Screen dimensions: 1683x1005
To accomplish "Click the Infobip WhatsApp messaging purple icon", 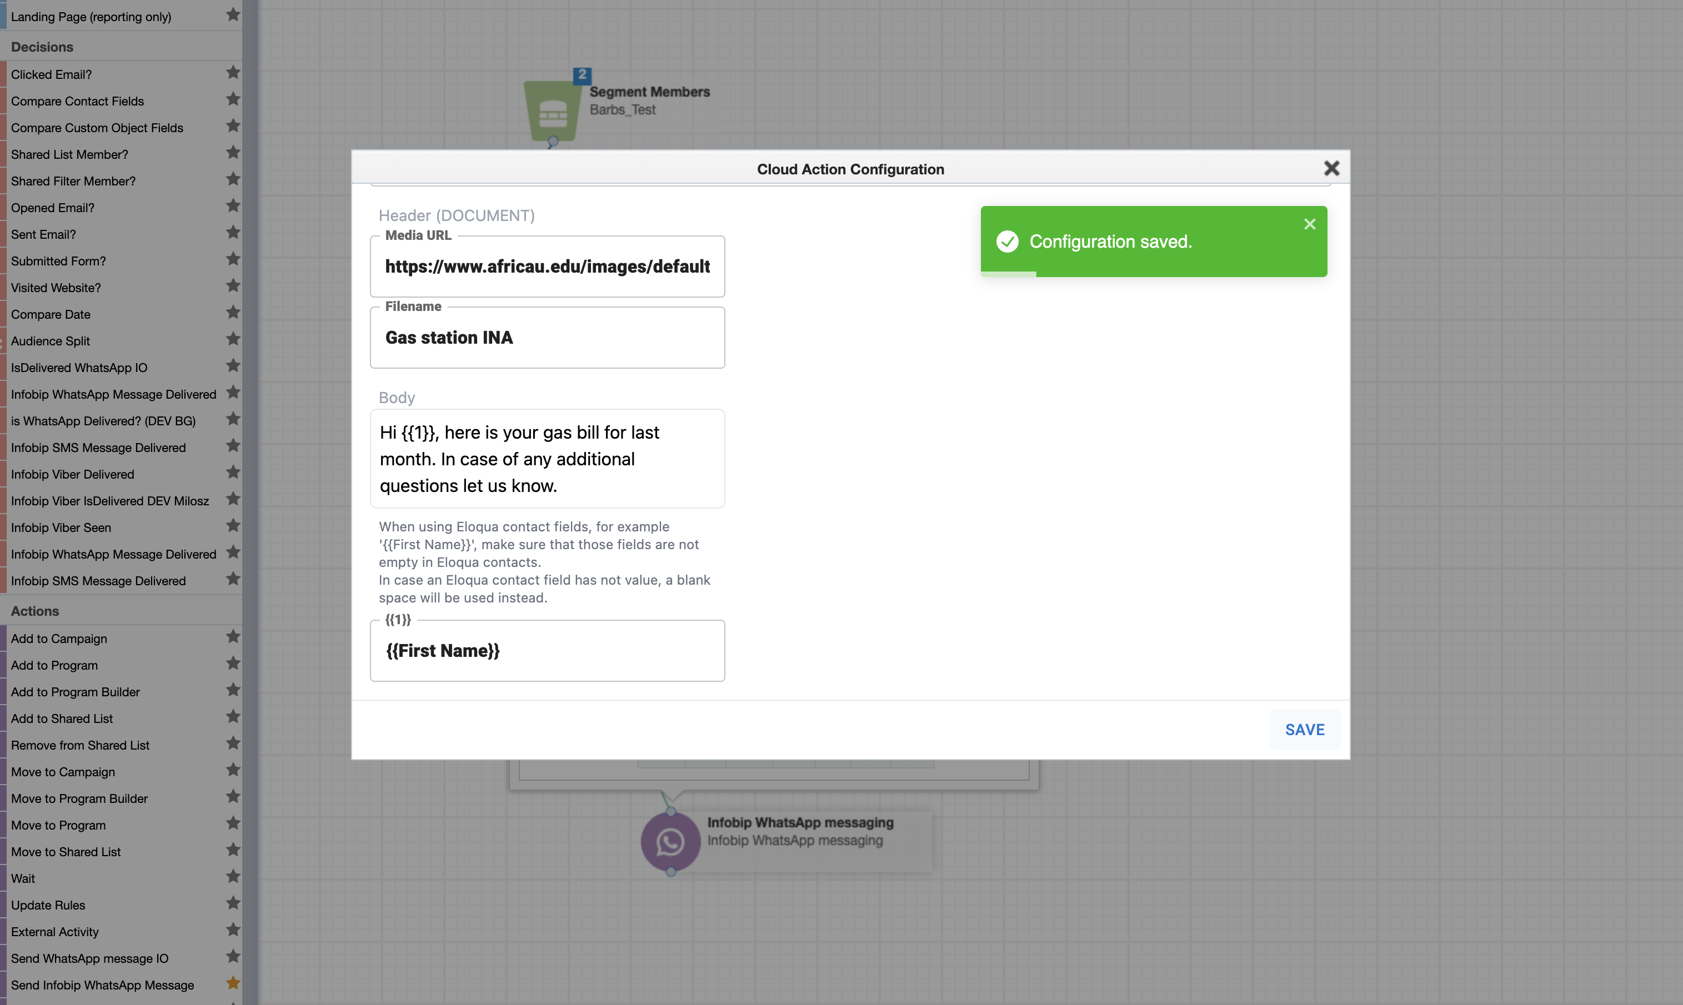I will coord(670,842).
